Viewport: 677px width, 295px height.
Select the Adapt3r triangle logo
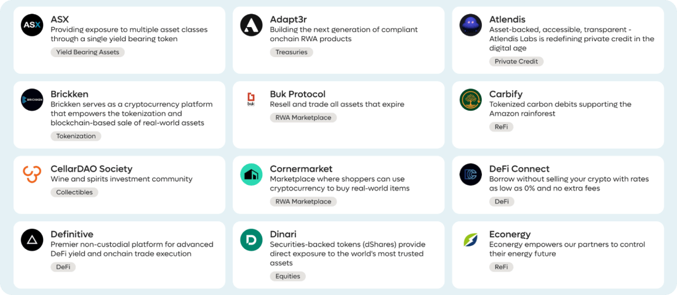[251, 25]
